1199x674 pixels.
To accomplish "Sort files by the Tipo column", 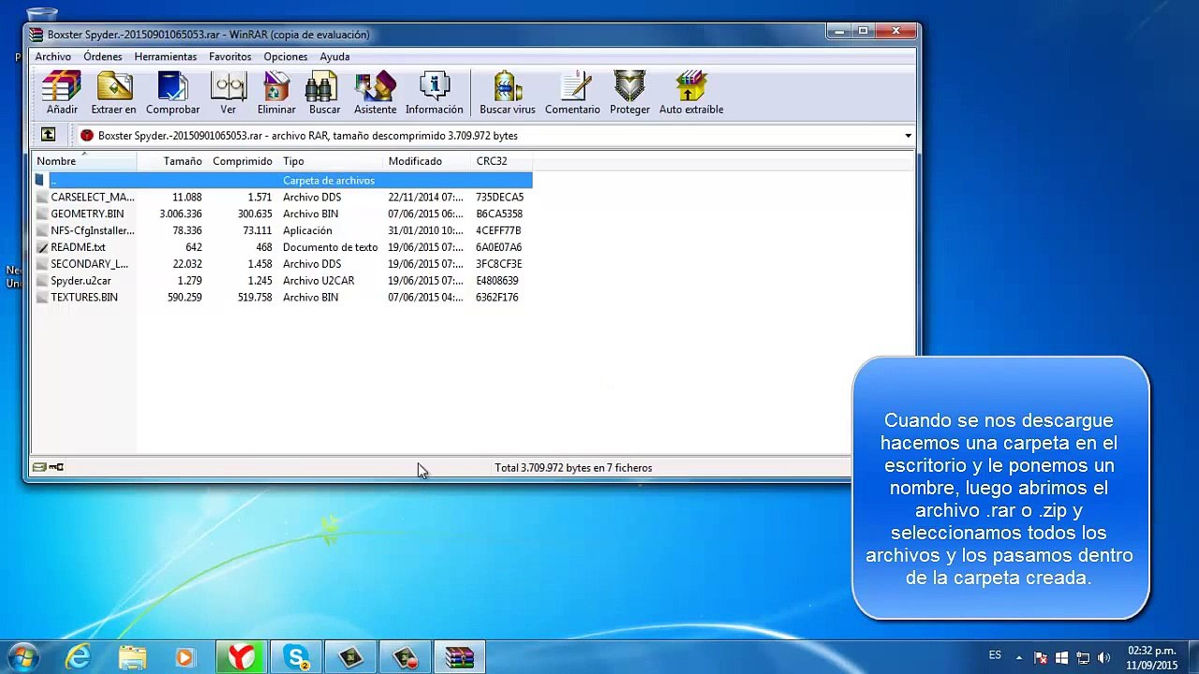I will point(331,161).
